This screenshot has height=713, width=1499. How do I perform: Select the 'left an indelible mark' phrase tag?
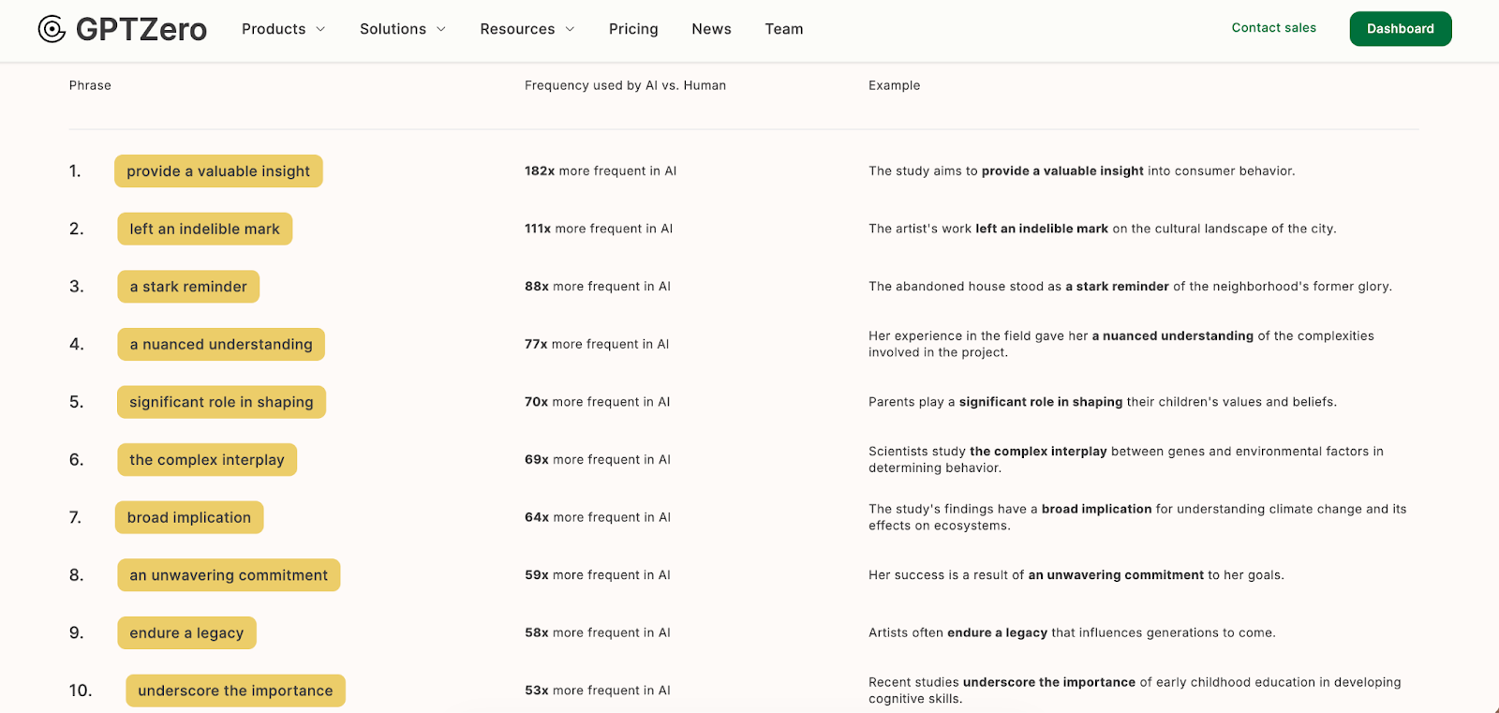(x=204, y=230)
